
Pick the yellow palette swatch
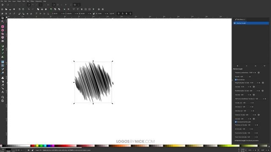pyautogui.click(x=37, y=146)
